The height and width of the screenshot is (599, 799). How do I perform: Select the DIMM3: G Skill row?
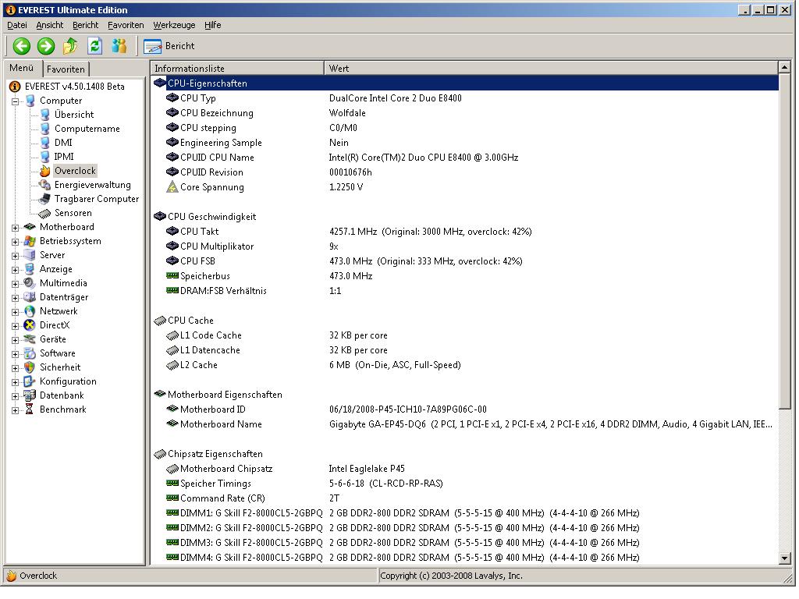[465, 543]
